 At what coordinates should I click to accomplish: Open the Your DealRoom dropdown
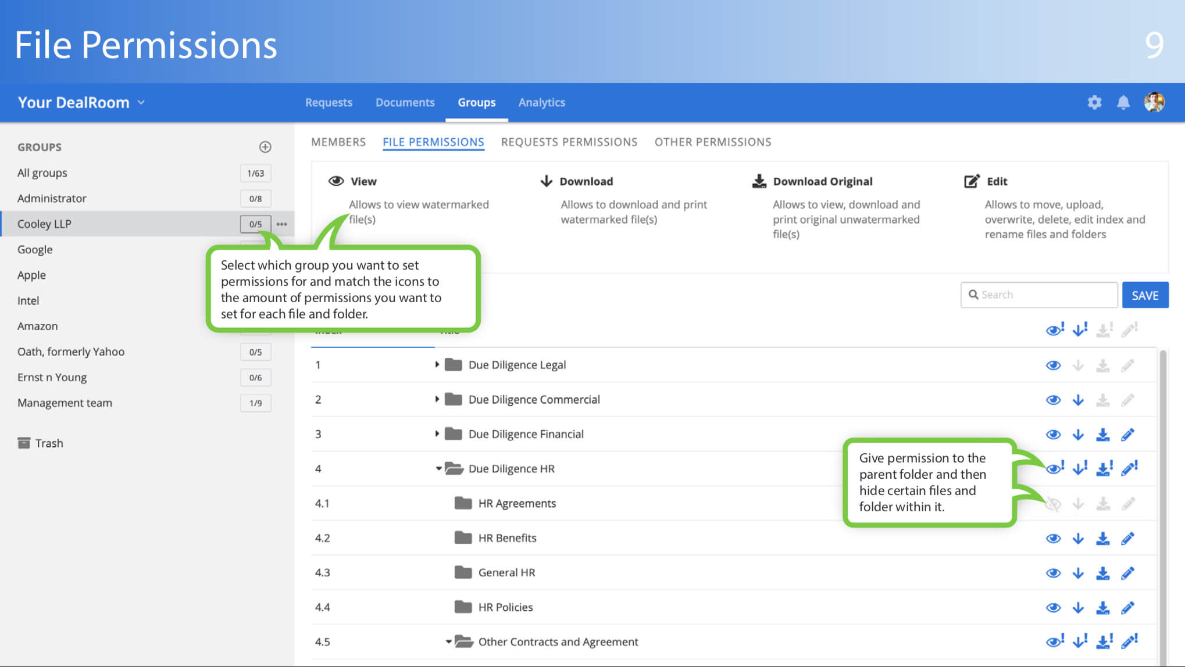(x=81, y=102)
